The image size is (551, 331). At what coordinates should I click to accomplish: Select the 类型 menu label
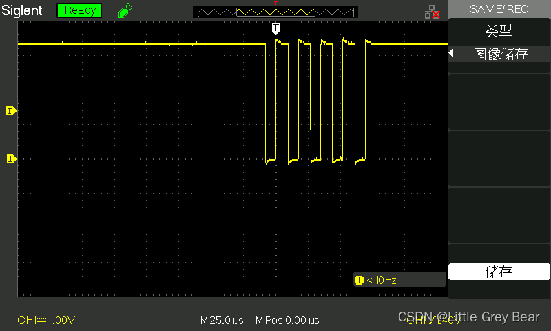(499, 30)
